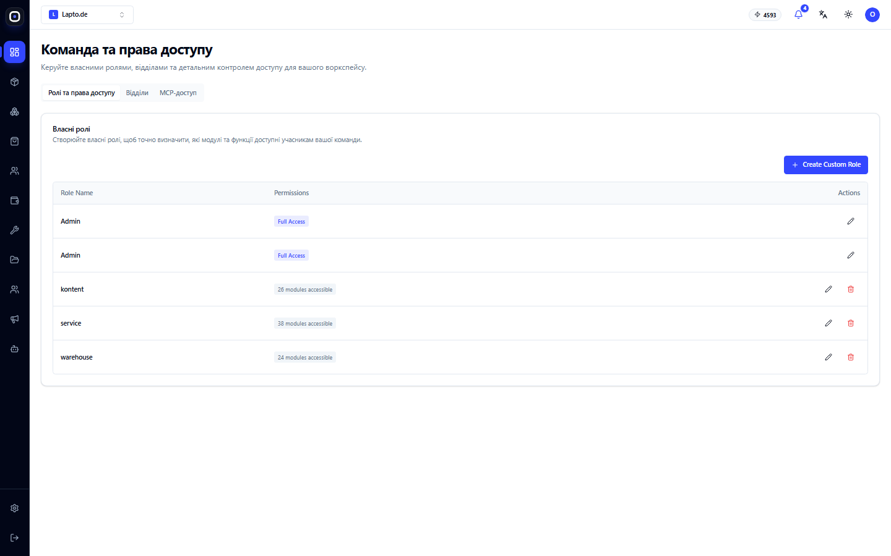The width and height of the screenshot is (891, 556).
Task: Edit the second Admin role
Action: 851,255
